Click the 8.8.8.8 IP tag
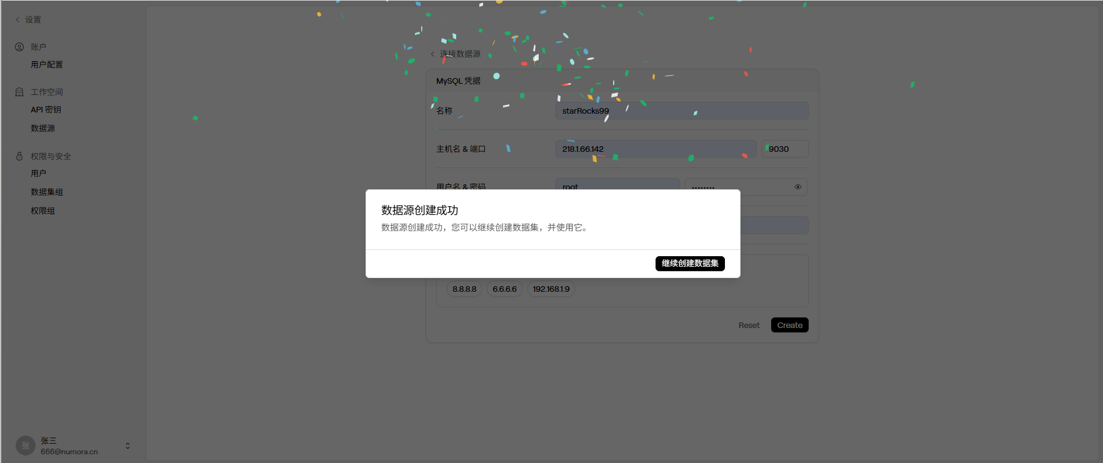 click(x=464, y=289)
